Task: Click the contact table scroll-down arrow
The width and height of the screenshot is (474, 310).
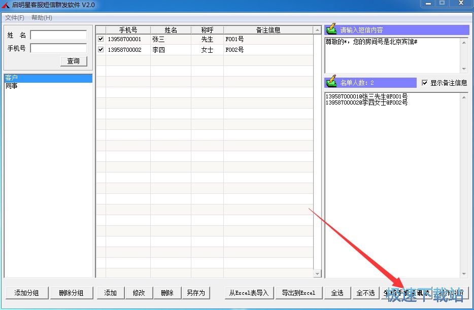Action: tap(317, 273)
